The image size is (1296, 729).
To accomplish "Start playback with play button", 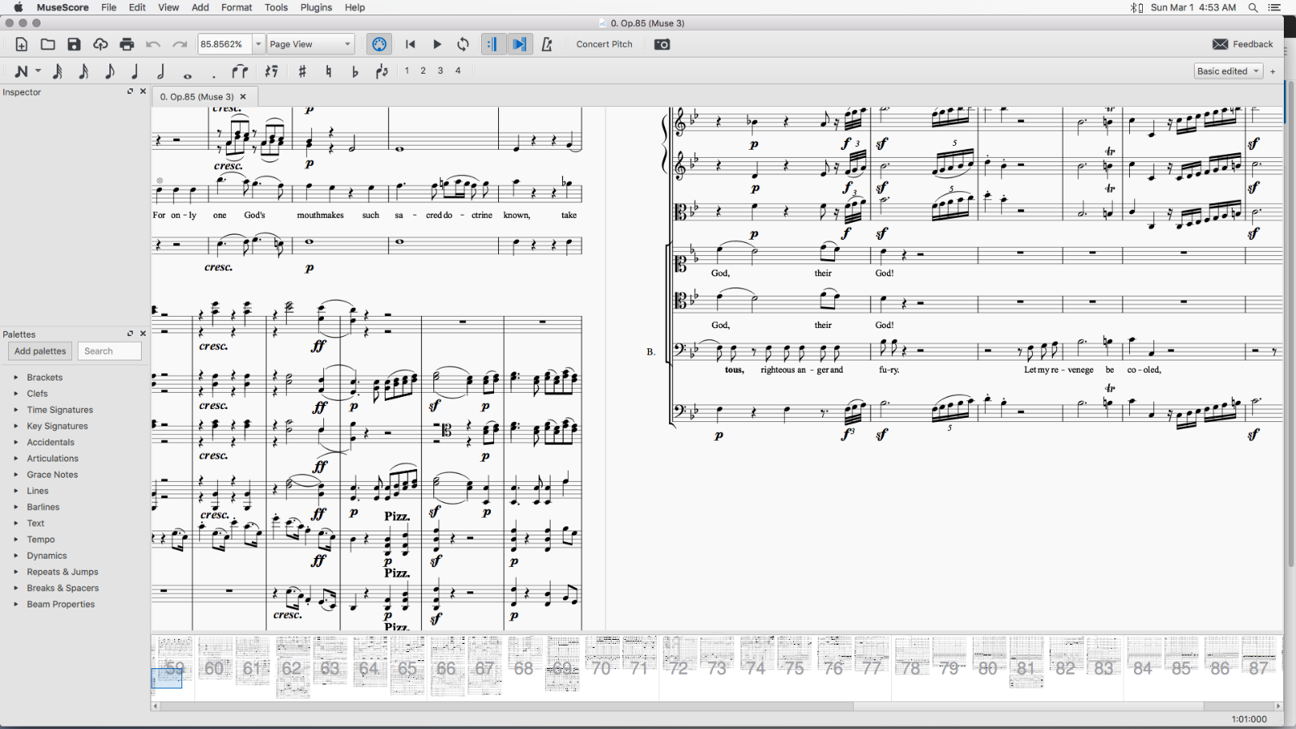I will 437,45.
